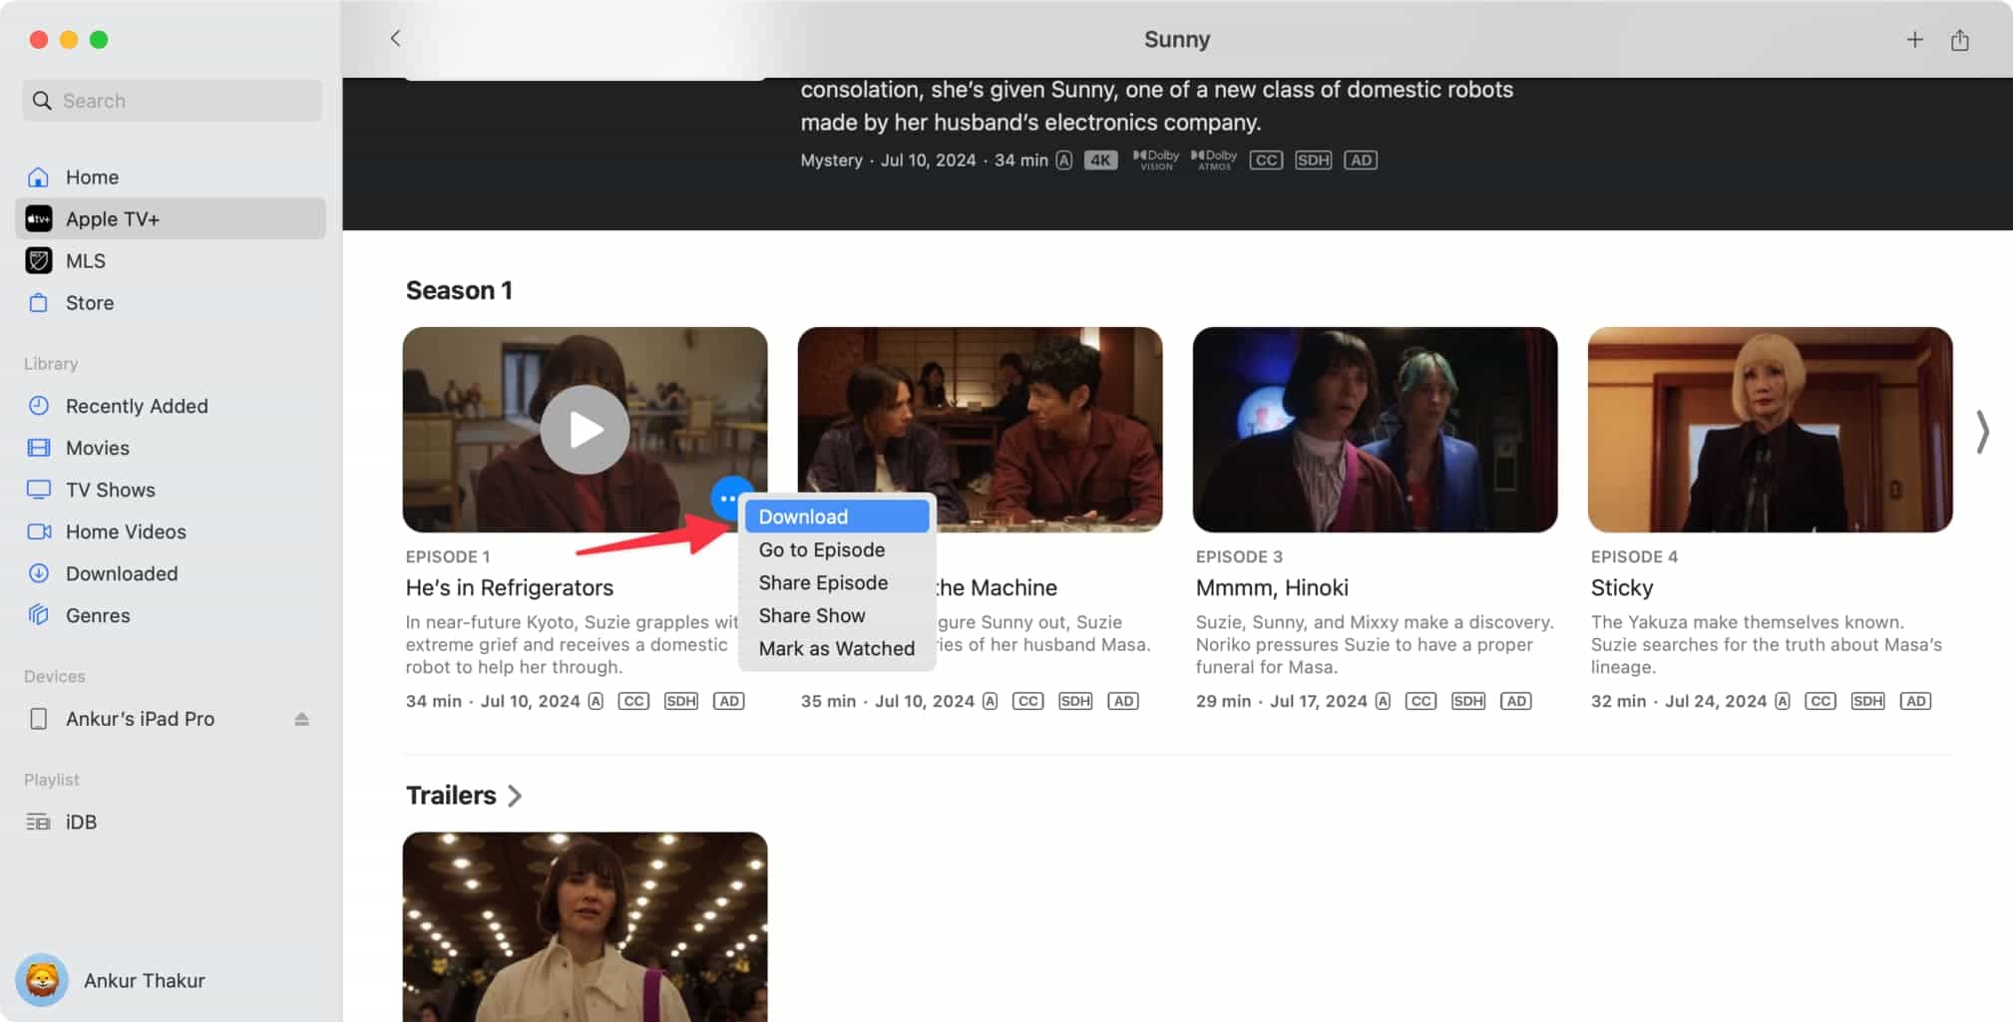This screenshot has height=1022, width=2013.
Task: Click the Dolby Atmos badge
Action: pos(1214,160)
